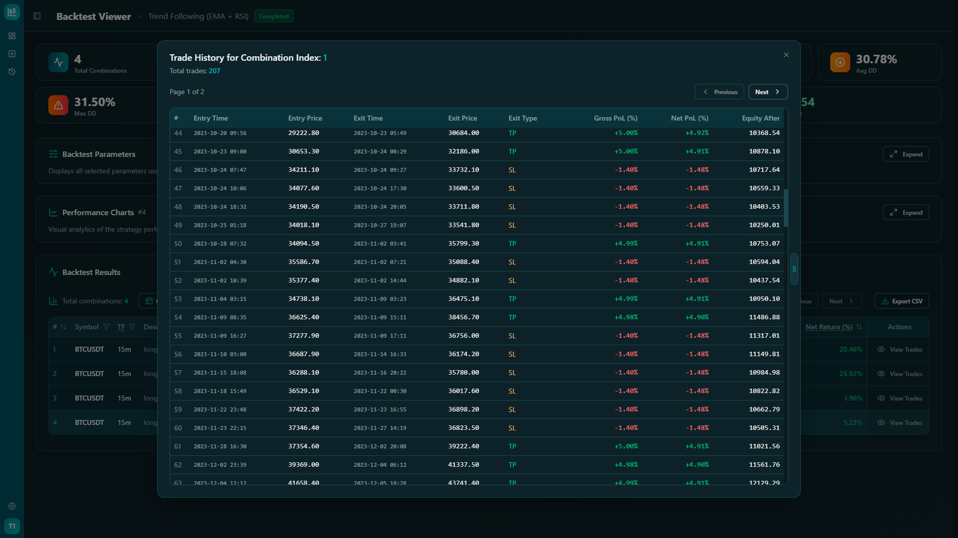The width and height of the screenshot is (958, 538).
Task: Export backtest results as CSV
Action: tap(902, 301)
